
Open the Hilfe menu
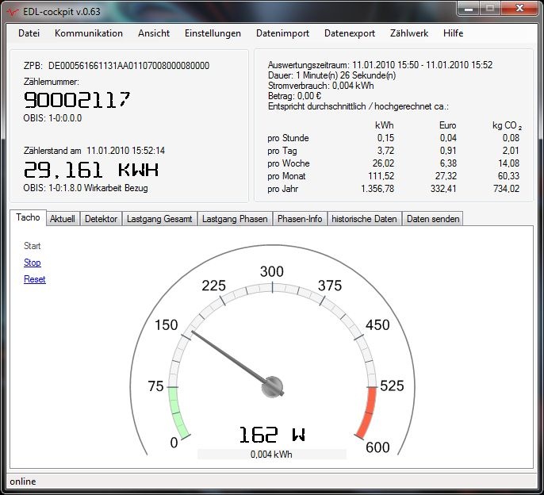click(x=454, y=33)
